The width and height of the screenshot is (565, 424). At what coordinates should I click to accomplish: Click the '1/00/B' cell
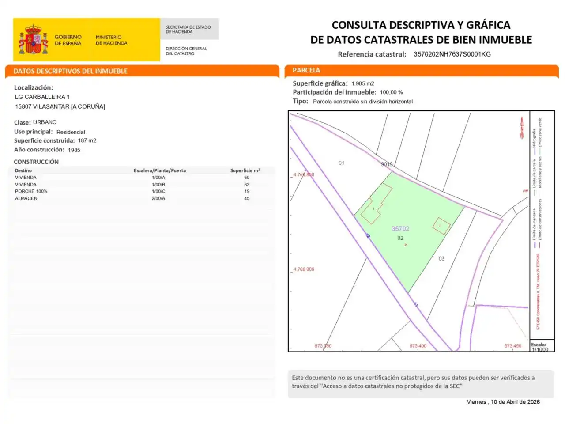[158, 185]
